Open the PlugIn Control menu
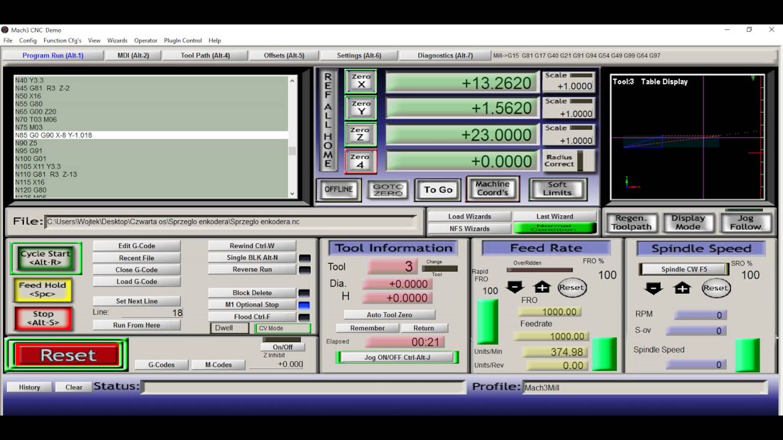This screenshot has height=440, width=783. (183, 41)
